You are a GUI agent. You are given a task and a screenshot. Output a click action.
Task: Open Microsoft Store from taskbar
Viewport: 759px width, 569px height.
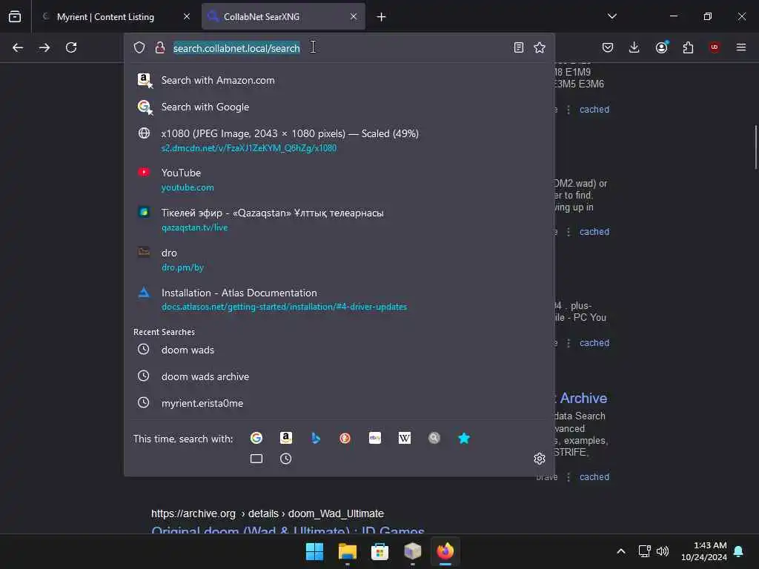pos(380,551)
